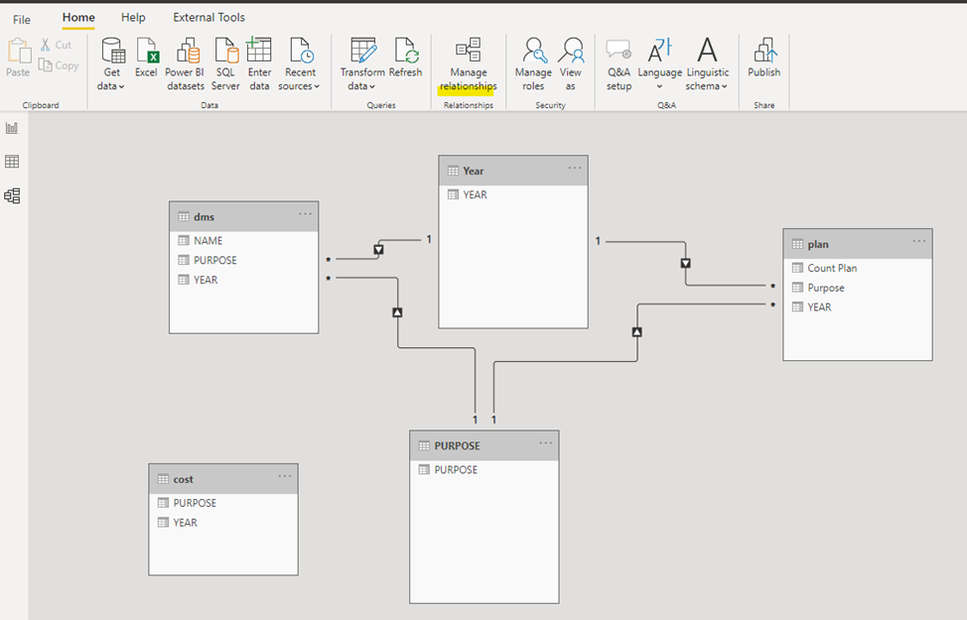Image resolution: width=967 pixels, height=620 pixels.
Task: Open Recent sources list
Action: click(x=300, y=64)
